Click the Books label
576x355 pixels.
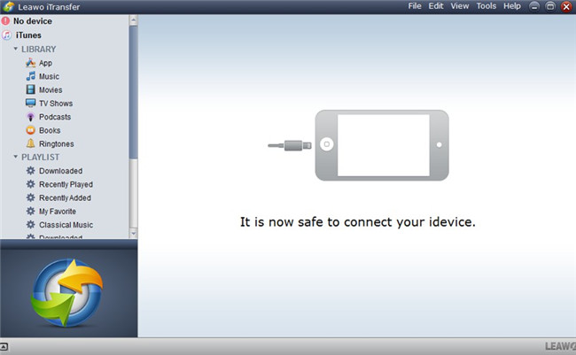pyautogui.click(x=50, y=130)
